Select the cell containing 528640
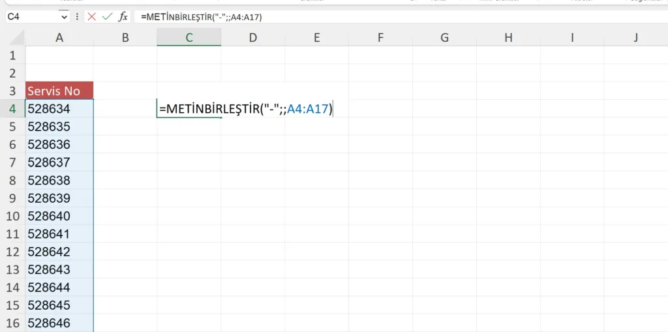The width and height of the screenshot is (668, 332). click(59, 216)
